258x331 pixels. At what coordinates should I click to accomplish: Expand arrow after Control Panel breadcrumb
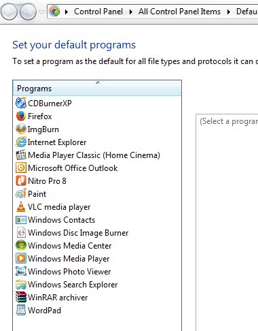[131, 12]
